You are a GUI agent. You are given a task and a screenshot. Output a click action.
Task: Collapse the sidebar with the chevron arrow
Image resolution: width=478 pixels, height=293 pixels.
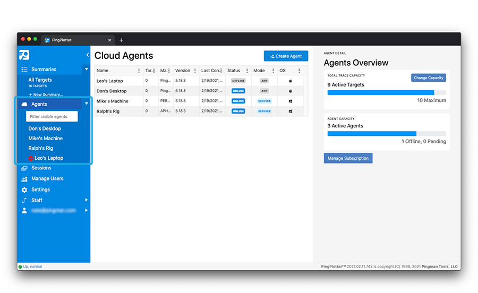point(88,55)
